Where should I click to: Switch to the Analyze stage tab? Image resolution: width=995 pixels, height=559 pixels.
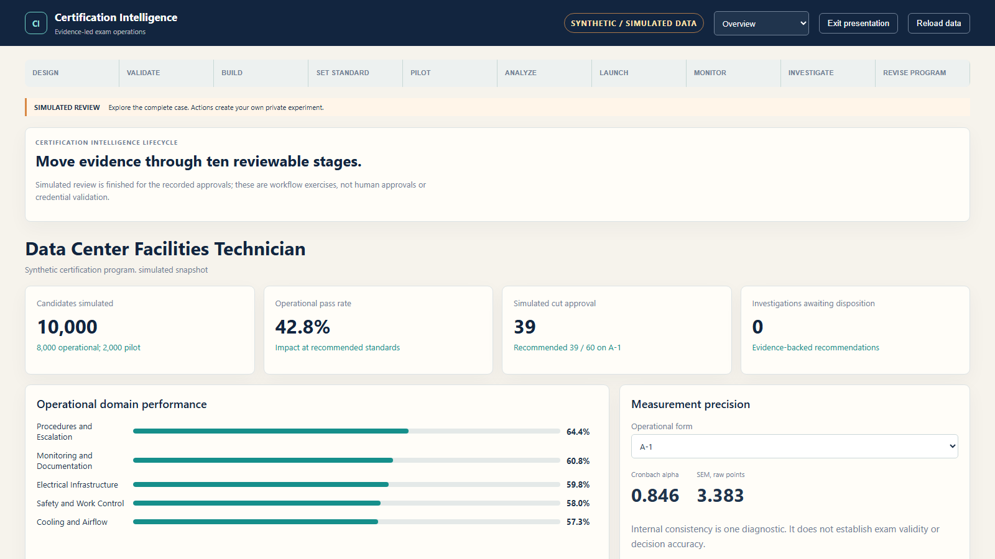[x=545, y=73]
